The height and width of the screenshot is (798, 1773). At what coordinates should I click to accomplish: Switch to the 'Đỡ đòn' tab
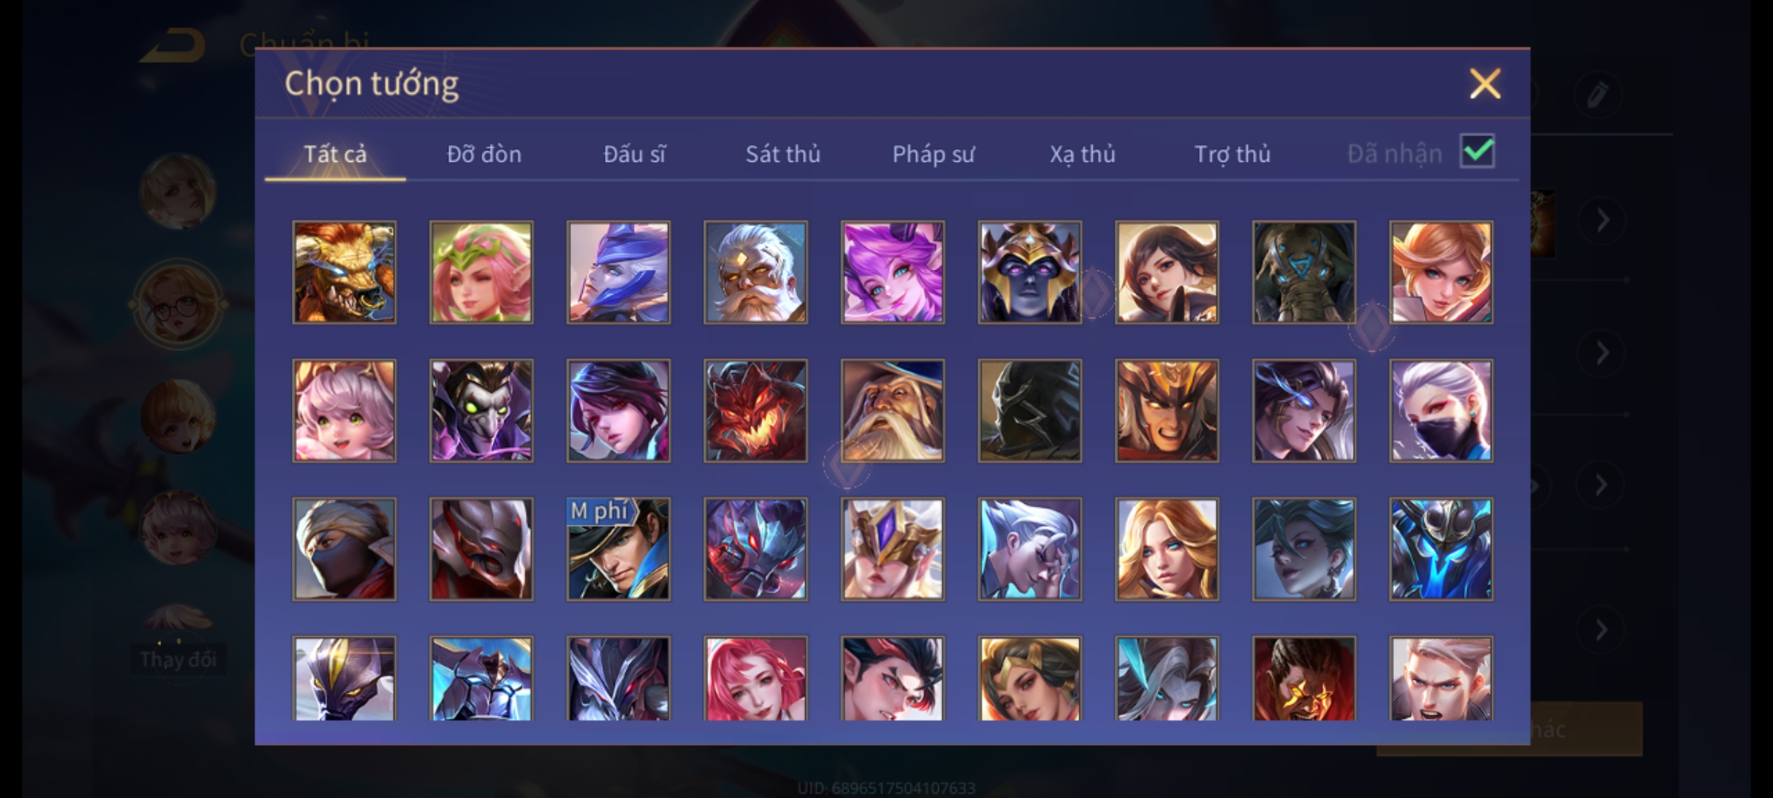[485, 154]
